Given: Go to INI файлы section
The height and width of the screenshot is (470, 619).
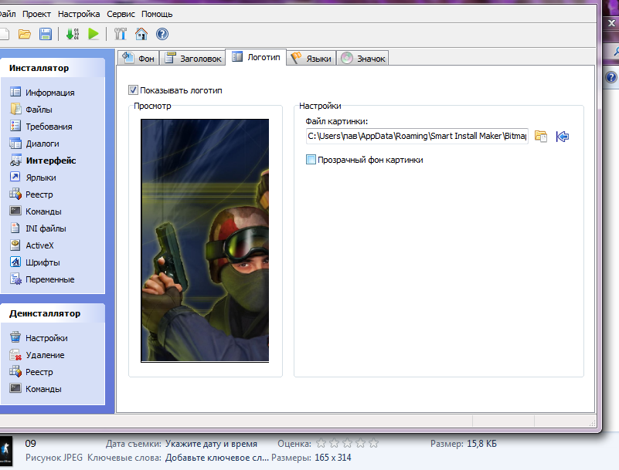Looking at the screenshot, I should [39, 228].
